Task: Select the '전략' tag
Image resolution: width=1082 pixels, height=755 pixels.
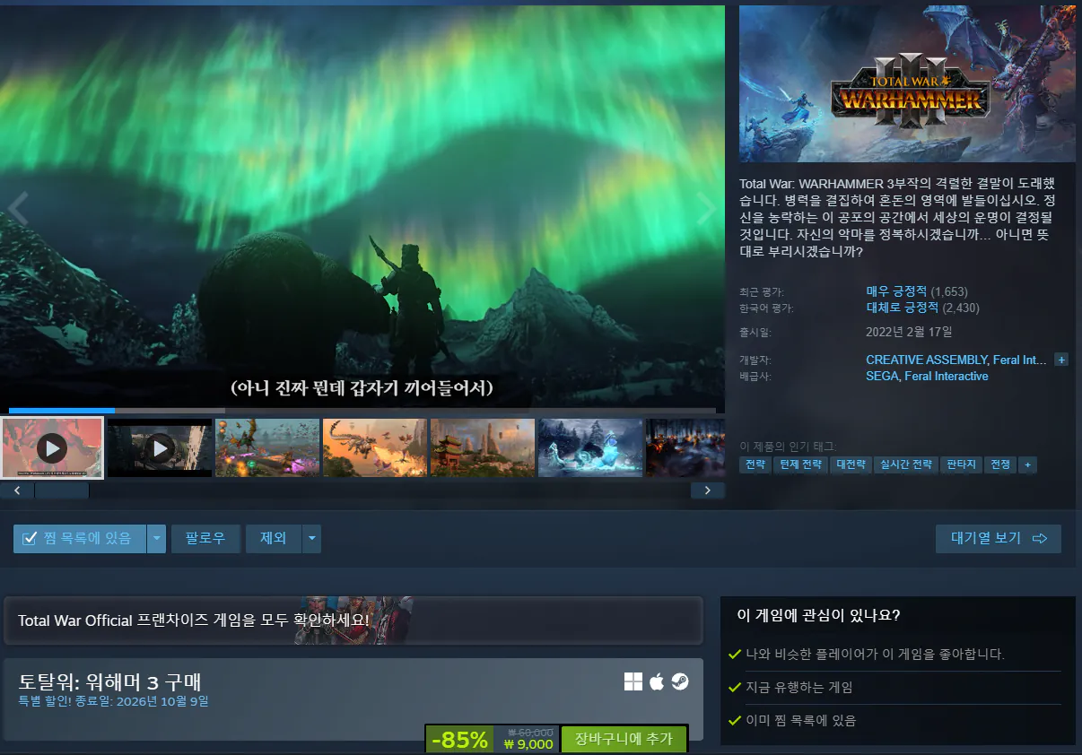Action: 755,464
